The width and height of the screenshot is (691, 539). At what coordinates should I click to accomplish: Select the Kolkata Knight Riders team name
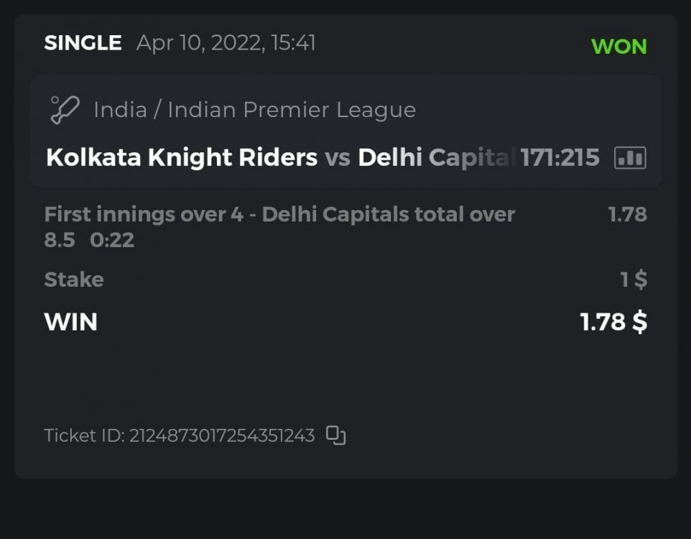(182, 157)
